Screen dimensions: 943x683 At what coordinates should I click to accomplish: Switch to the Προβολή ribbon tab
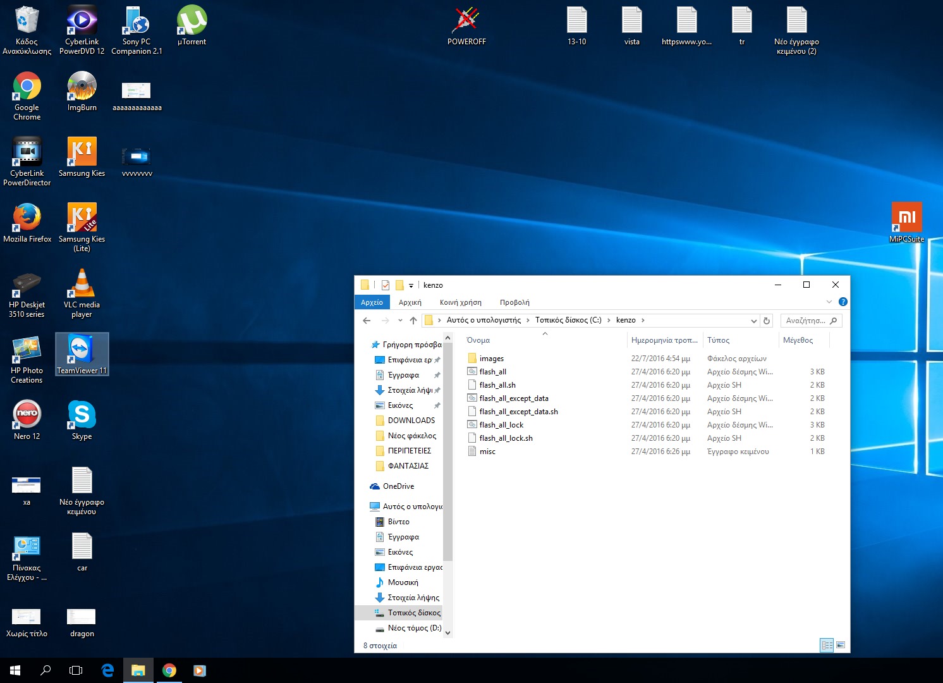click(x=514, y=302)
